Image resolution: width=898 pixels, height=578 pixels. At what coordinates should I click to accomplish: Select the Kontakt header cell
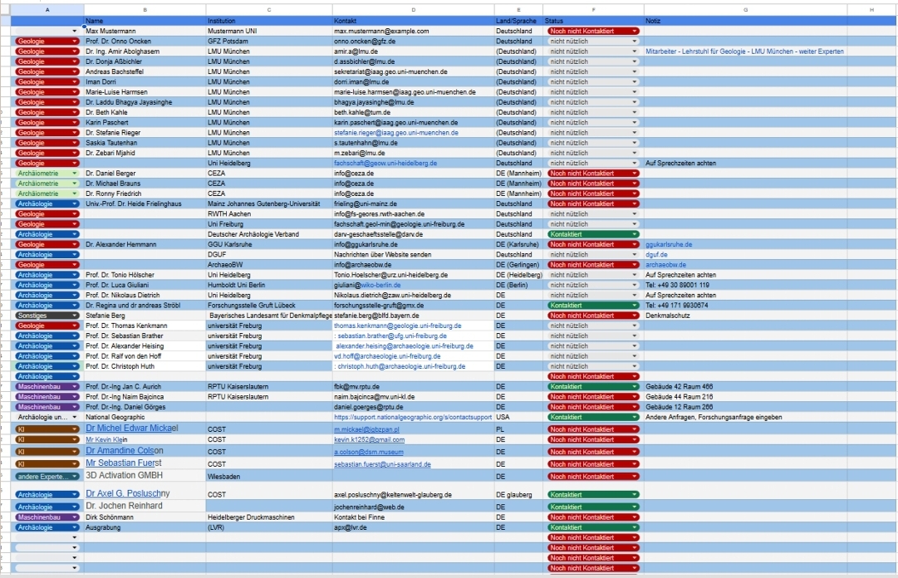414,21
